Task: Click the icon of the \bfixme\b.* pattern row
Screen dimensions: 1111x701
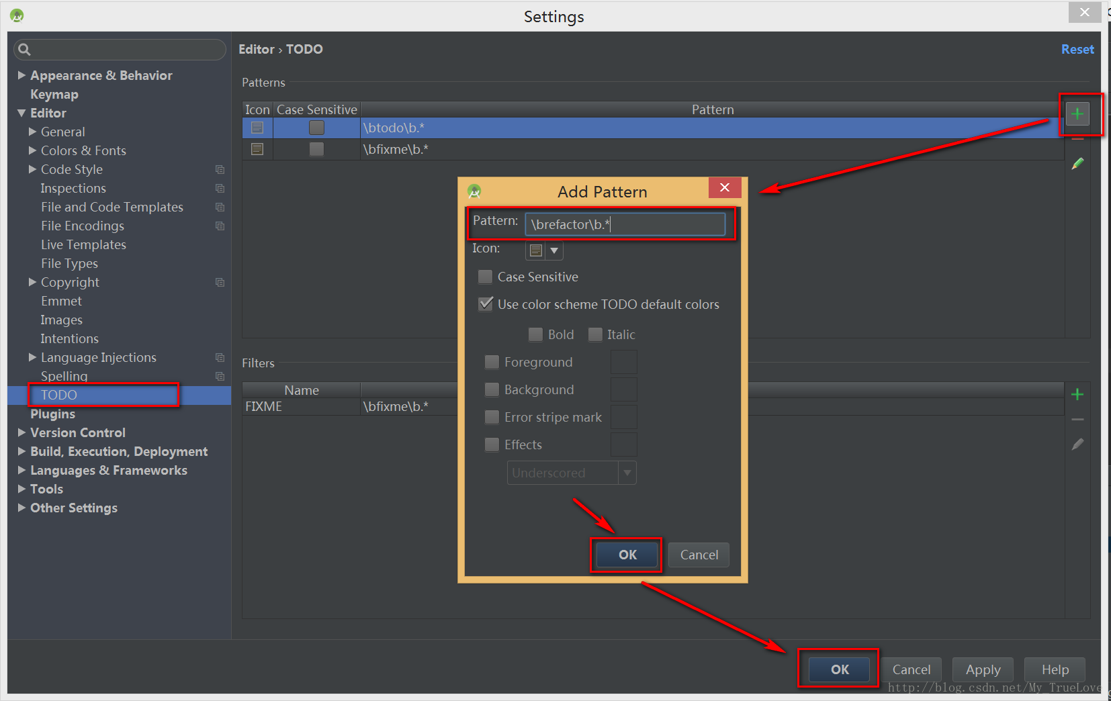Action: 257,149
